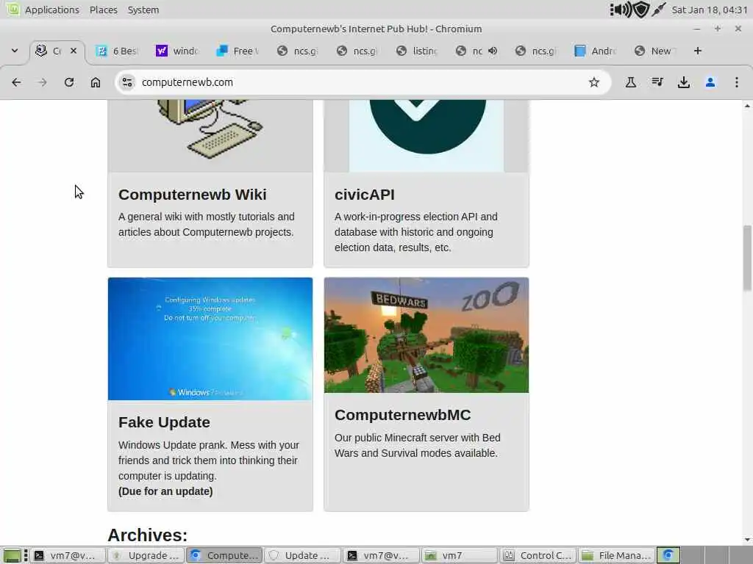Click the network connection tray icon
The height and width of the screenshot is (564, 753).
(x=658, y=10)
